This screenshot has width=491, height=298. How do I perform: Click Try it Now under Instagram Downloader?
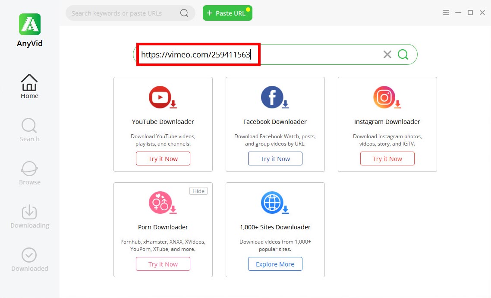pos(387,159)
